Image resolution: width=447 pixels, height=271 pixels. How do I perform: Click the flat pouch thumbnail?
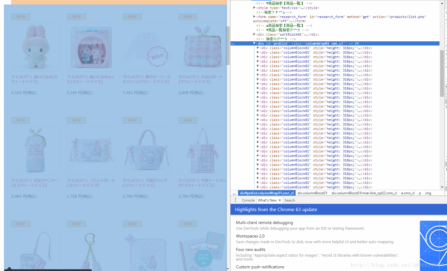pos(91,151)
